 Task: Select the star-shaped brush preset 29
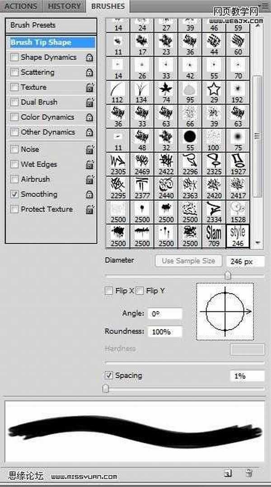pos(214,88)
